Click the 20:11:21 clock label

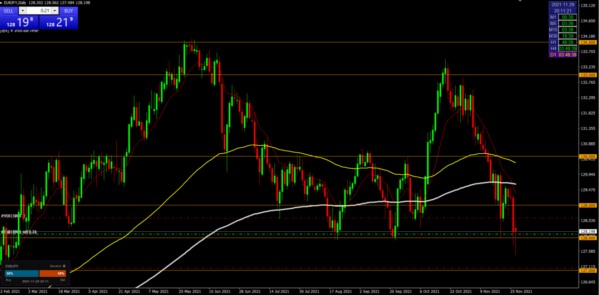[563, 11]
